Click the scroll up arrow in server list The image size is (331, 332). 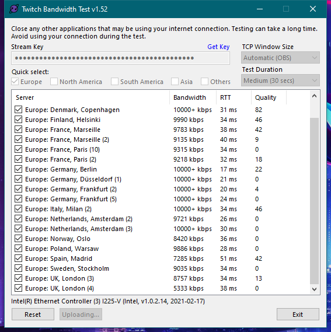(x=314, y=96)
